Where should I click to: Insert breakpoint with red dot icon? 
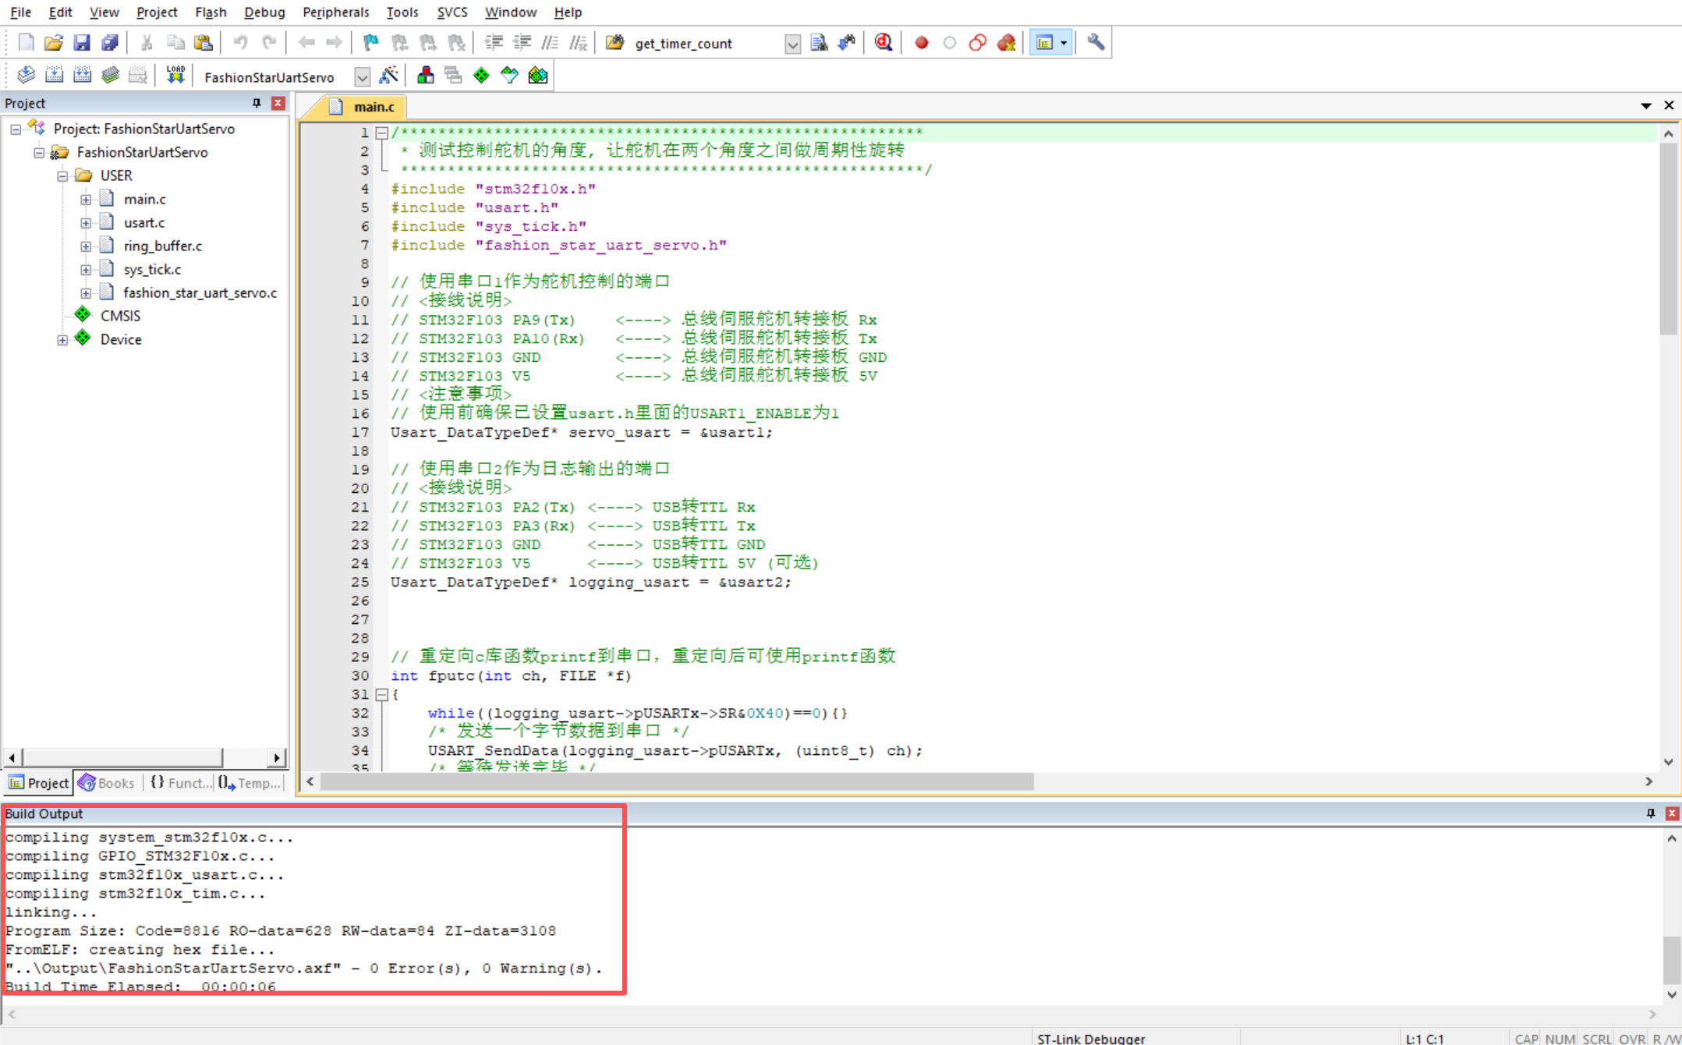tap(921, 42)
